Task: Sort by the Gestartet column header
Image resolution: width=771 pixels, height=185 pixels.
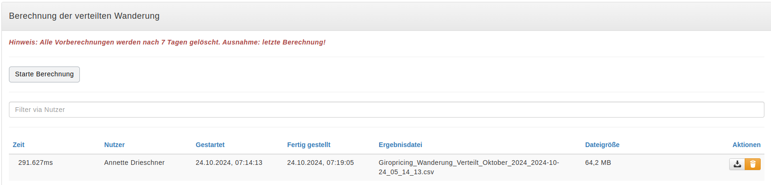Action: click(x=210, y=145)
